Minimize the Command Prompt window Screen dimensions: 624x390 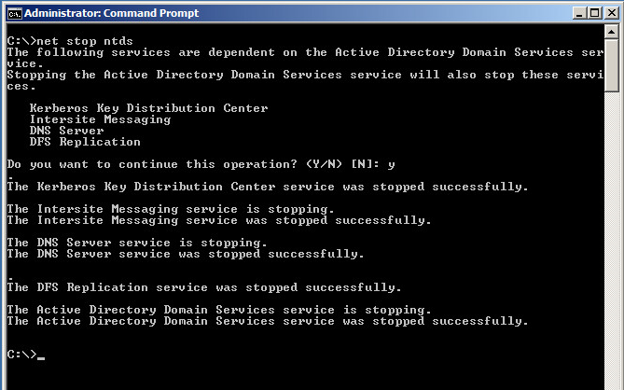coord(579,13)
